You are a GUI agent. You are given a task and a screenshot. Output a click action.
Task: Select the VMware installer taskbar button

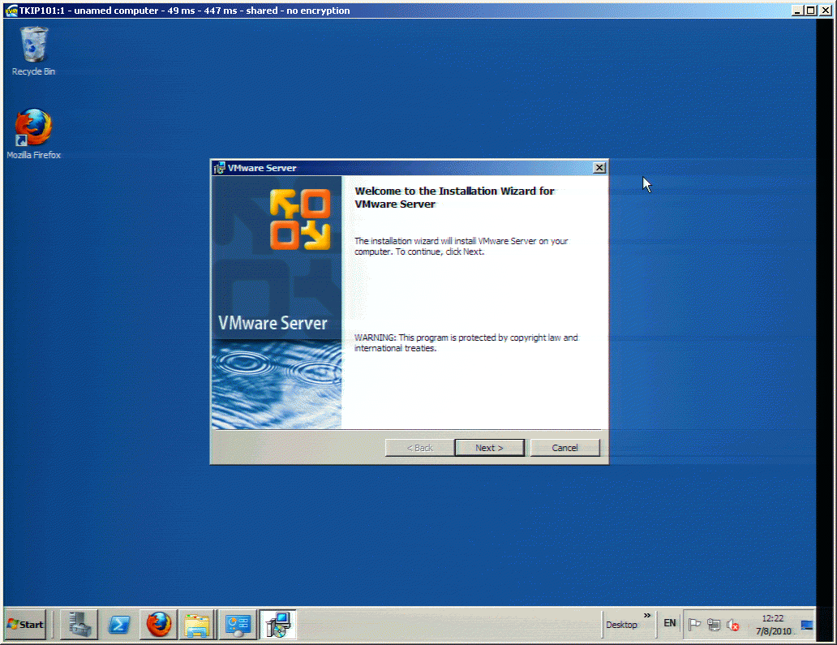point(277,624)
